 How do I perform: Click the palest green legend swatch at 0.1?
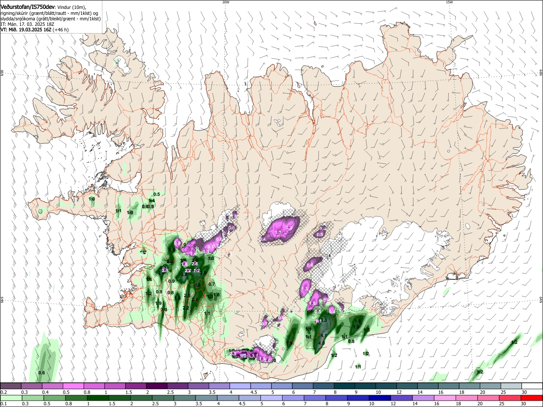11,398
